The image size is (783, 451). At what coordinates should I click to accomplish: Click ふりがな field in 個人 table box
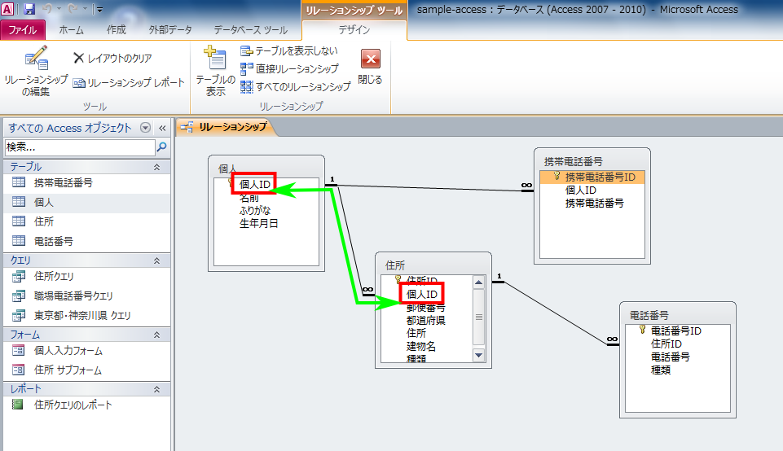pos(255,211)
